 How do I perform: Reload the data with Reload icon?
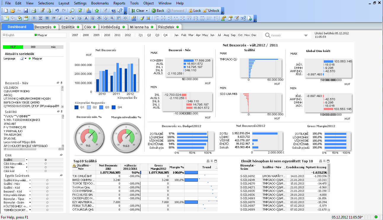[x=49, y=11]
